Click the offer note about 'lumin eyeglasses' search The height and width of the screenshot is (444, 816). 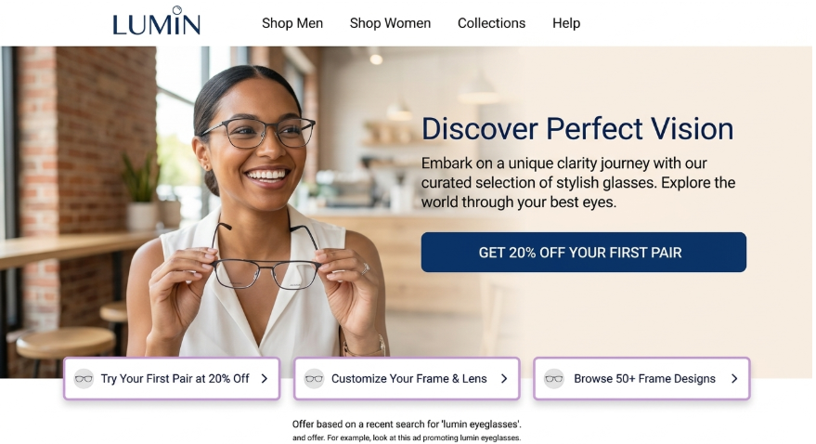(x=407, y=424)
